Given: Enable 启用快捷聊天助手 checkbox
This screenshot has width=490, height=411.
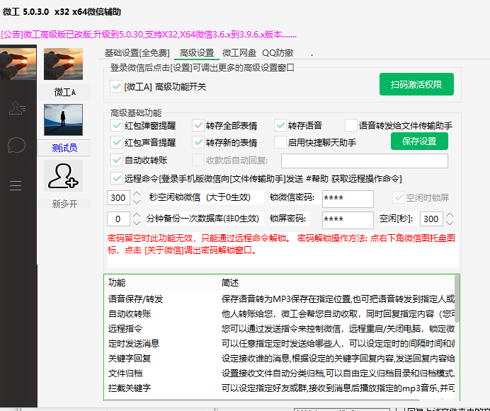Looking at the screenshot, I should (280, 142).
